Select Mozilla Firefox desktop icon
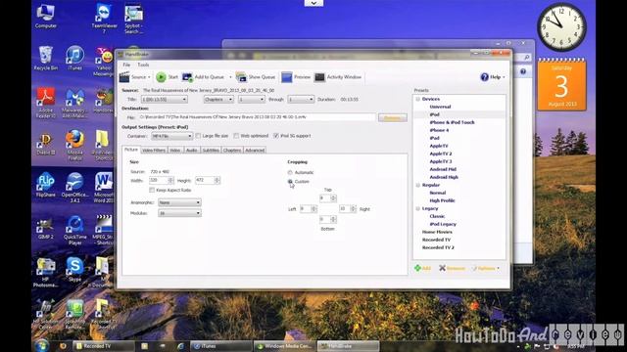 74,145
